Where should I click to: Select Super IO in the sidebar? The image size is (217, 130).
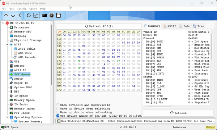tap(21, 83)
